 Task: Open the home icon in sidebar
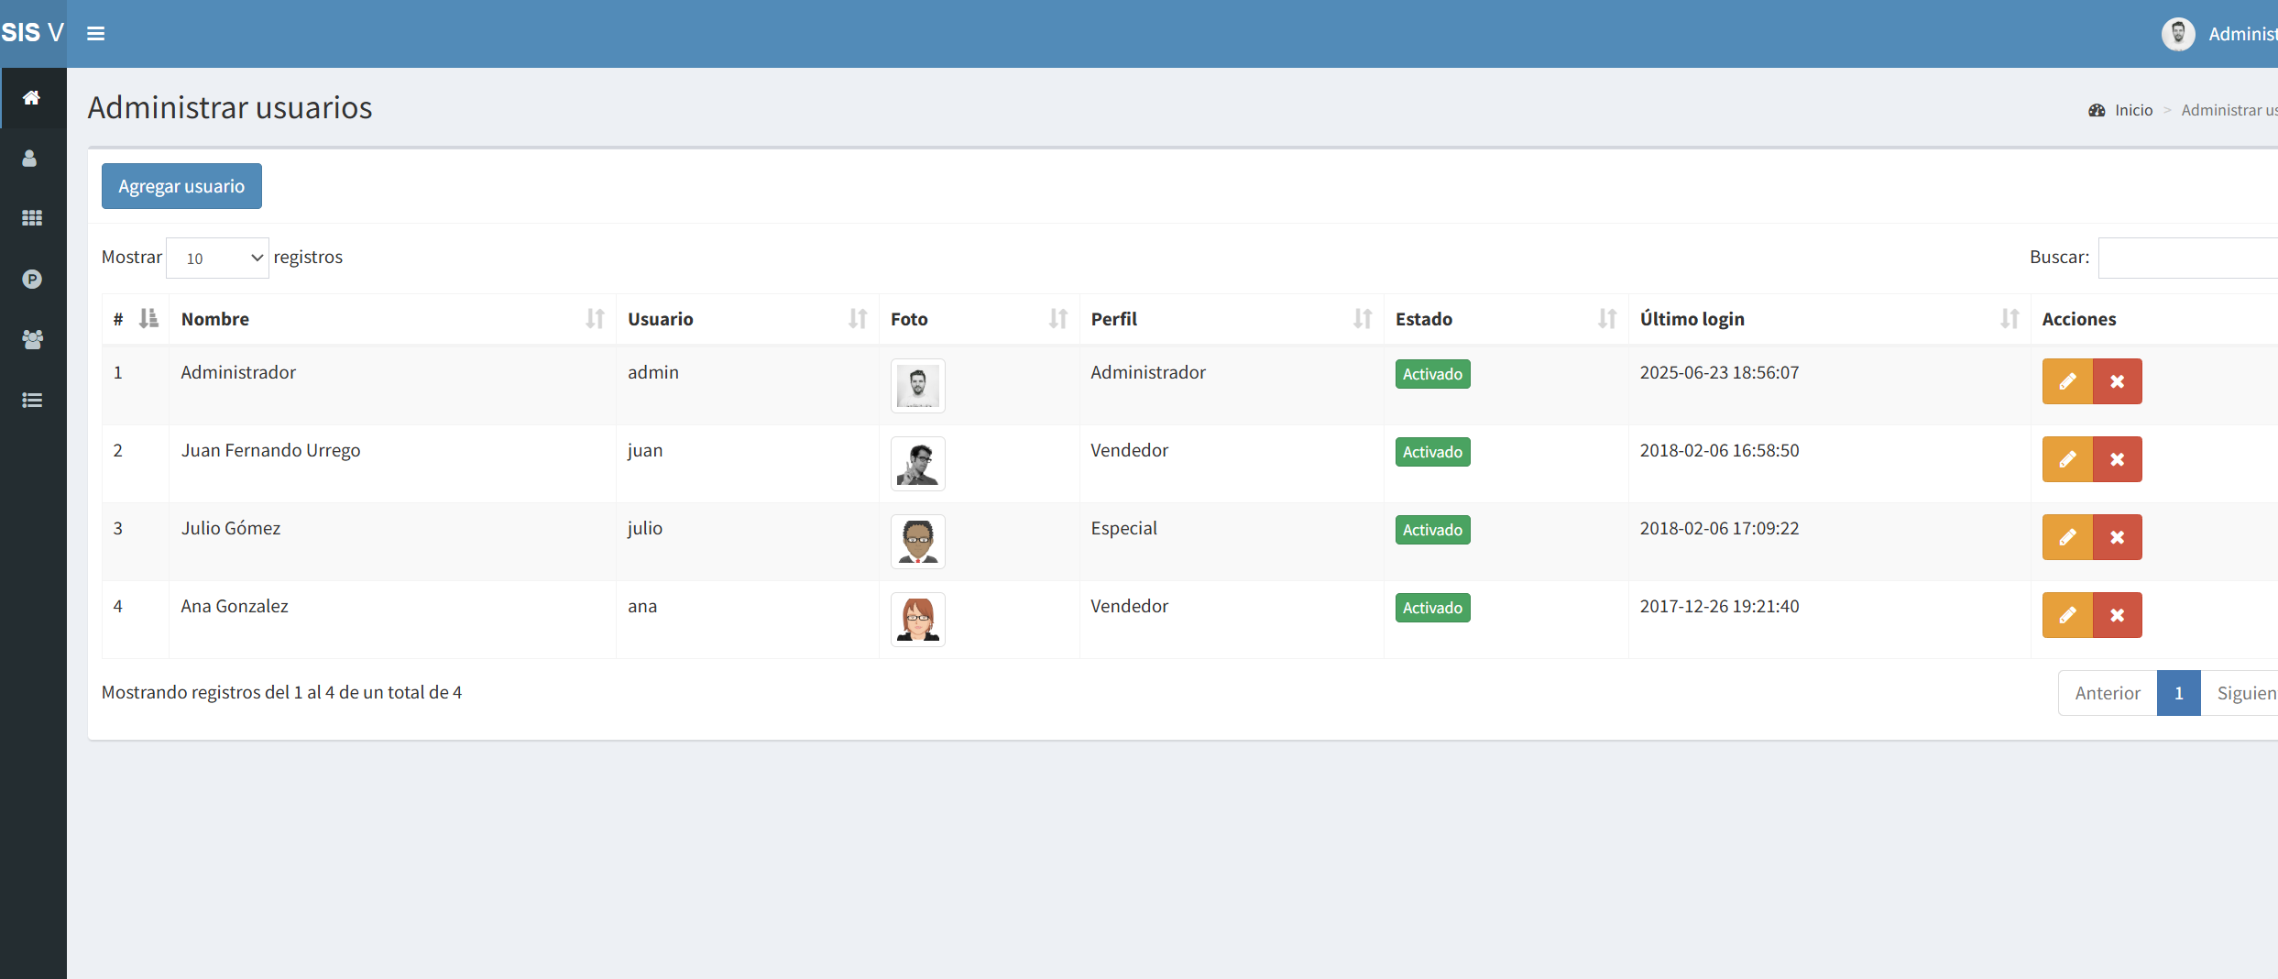32,97
